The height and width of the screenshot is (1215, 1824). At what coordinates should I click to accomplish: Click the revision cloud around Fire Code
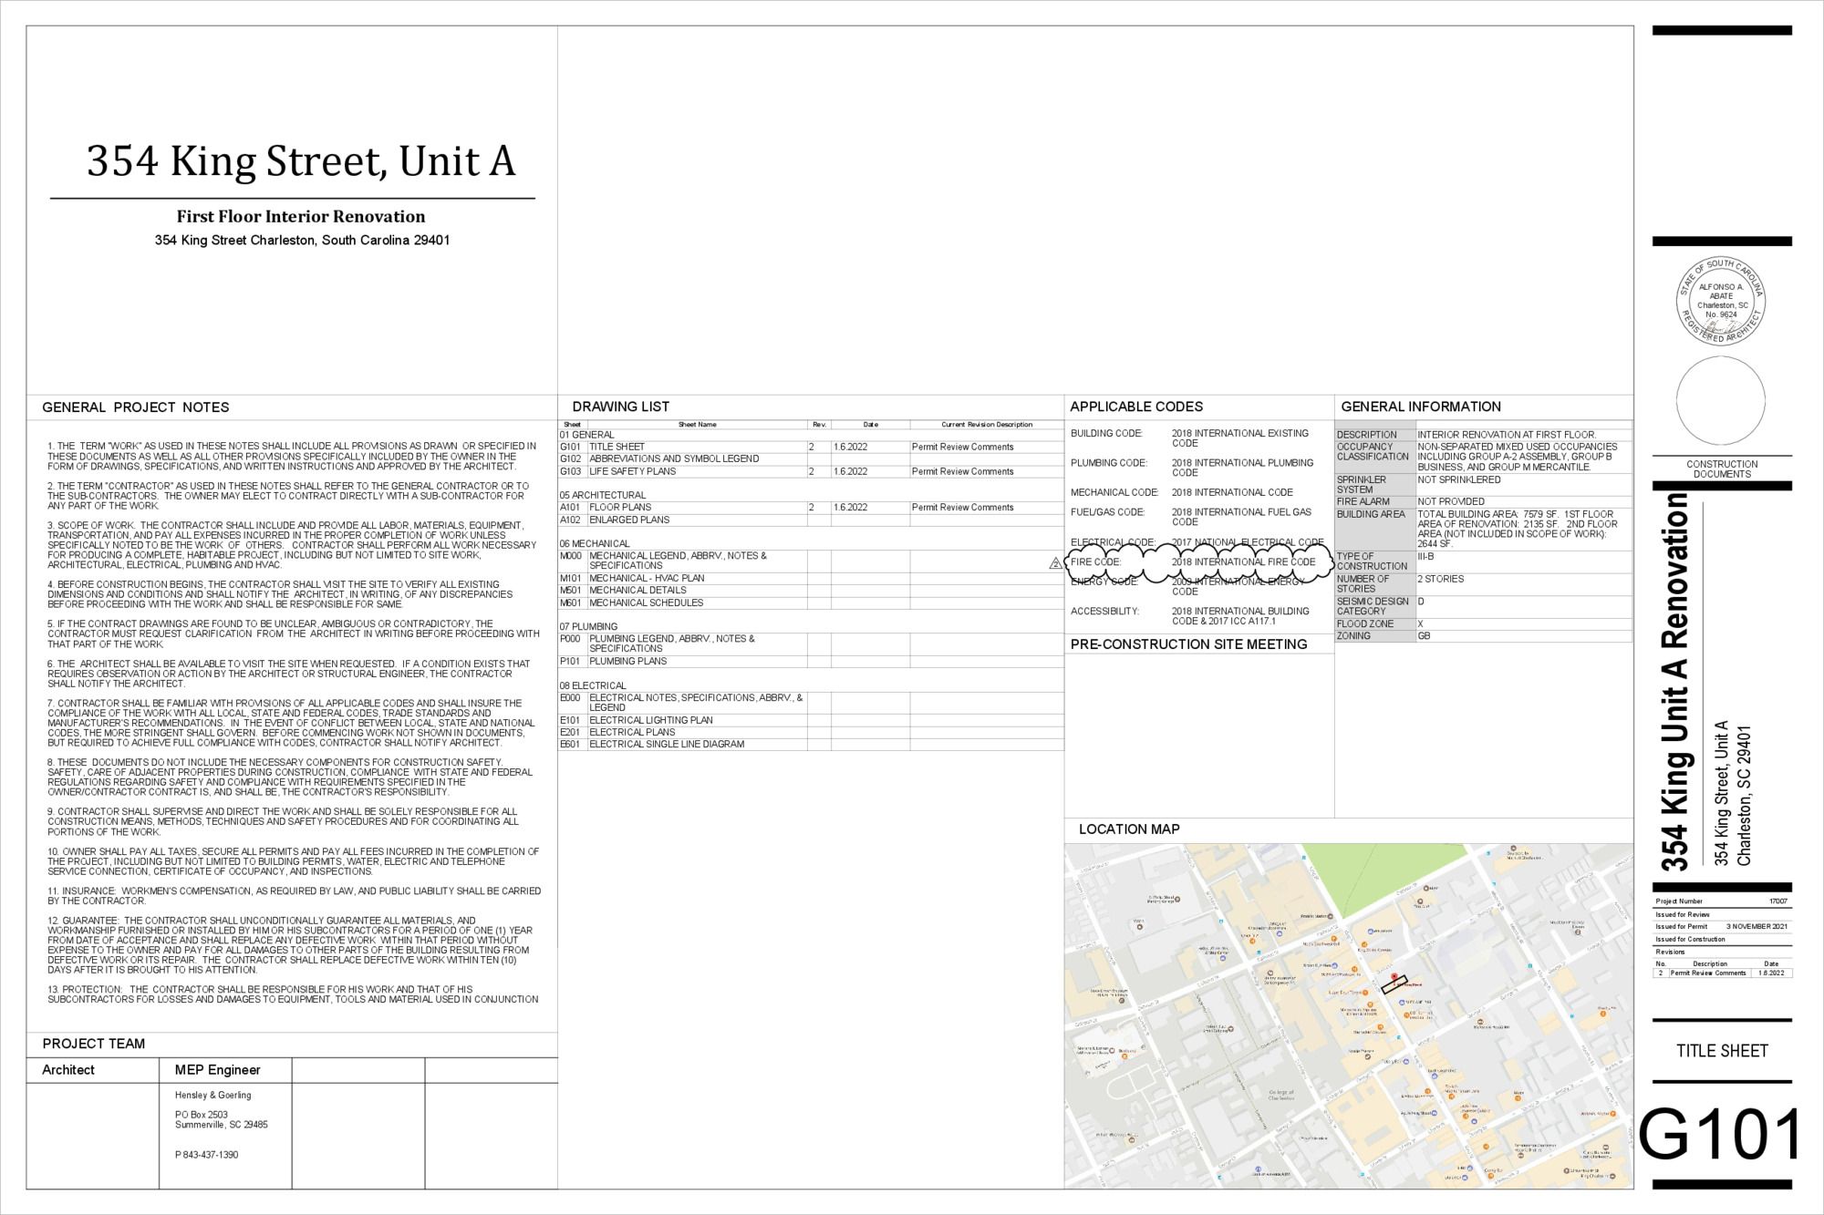pos(1195,562)
